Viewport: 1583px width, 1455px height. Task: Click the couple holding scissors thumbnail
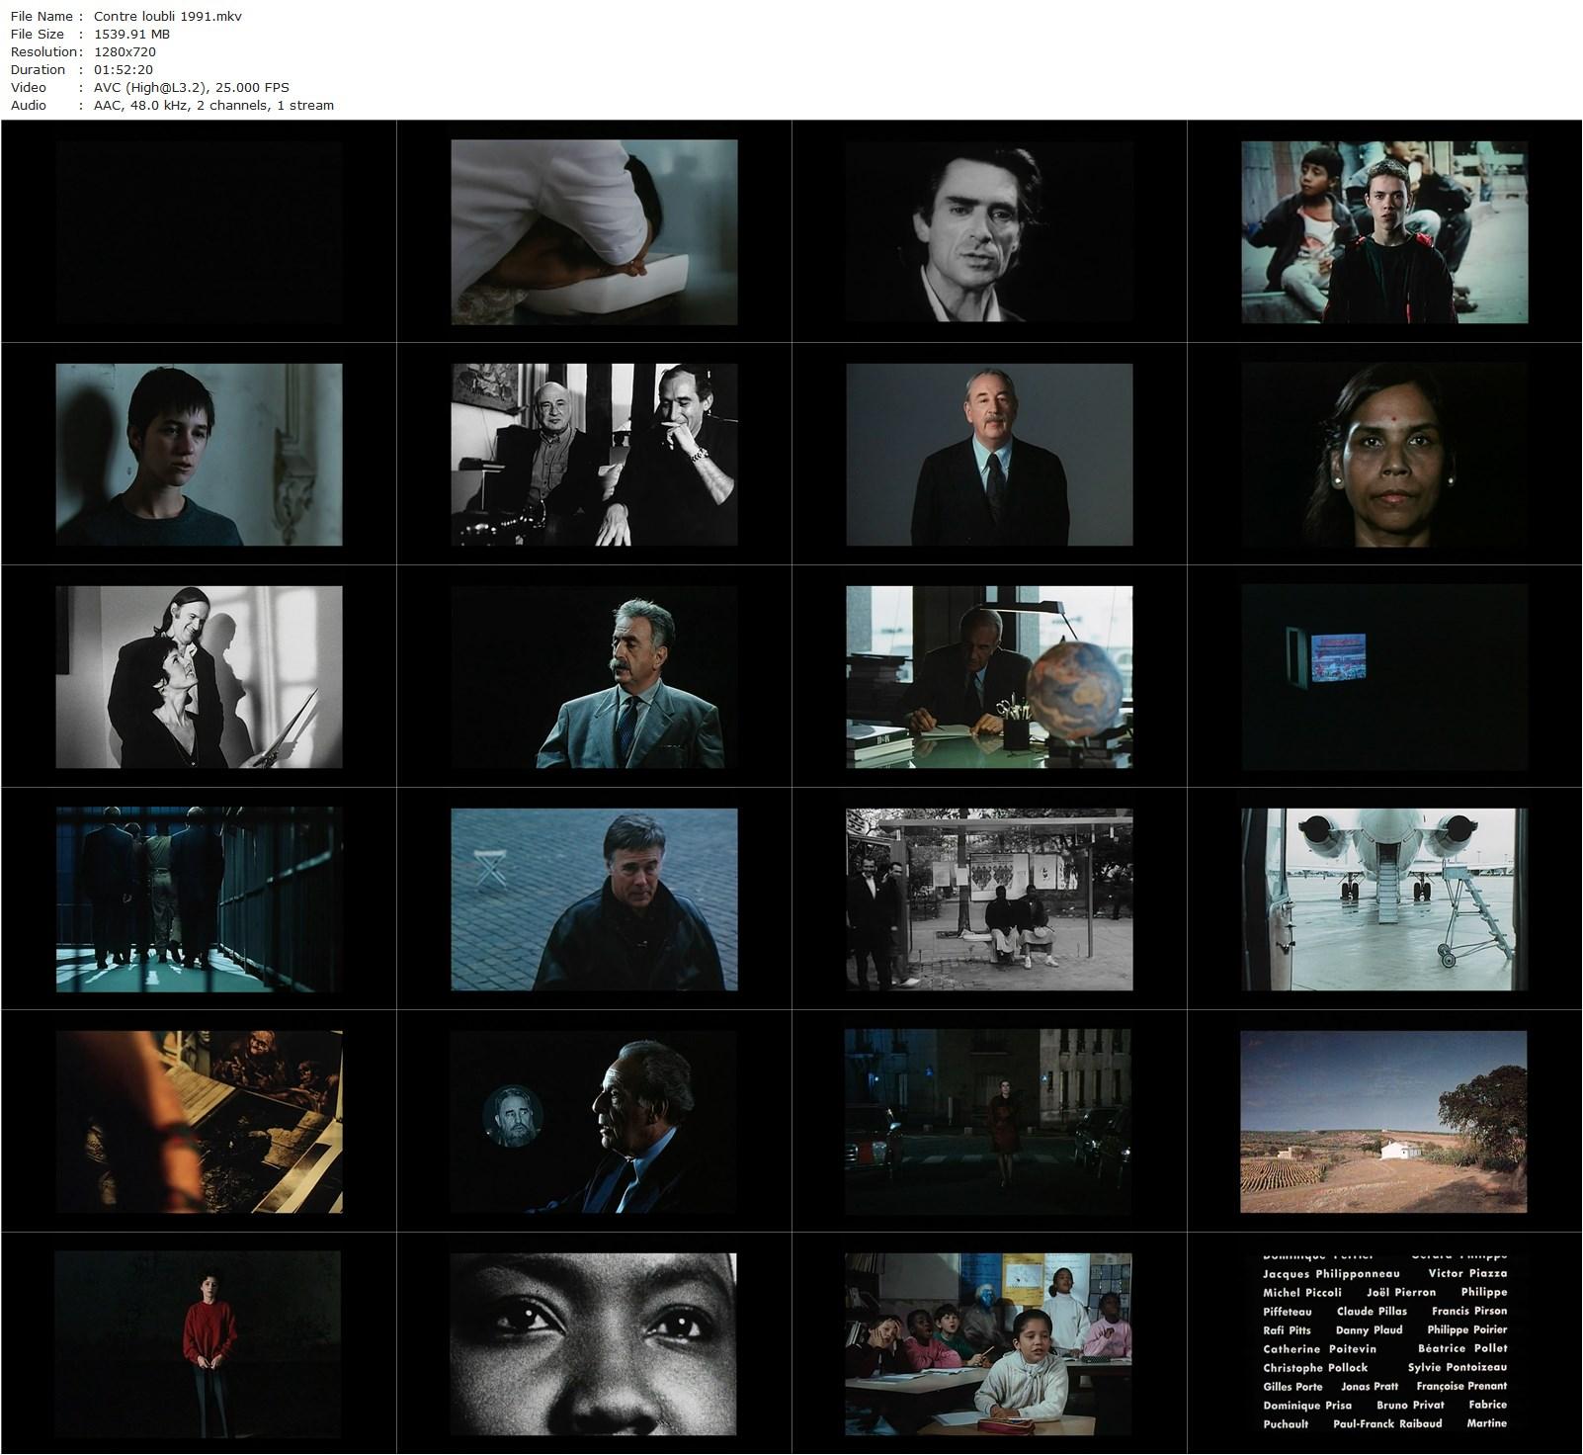(199, 677)
